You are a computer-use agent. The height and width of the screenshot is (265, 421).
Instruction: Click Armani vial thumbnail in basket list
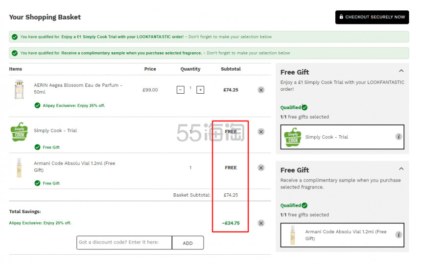(19, 168)
